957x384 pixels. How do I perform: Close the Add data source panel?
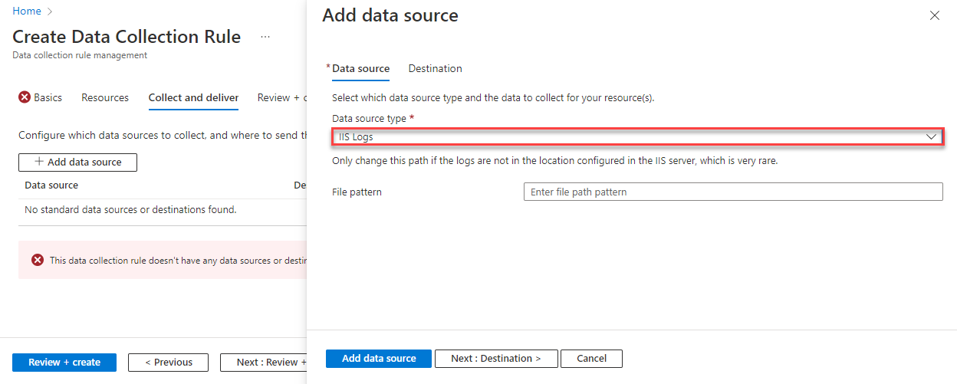934,15
